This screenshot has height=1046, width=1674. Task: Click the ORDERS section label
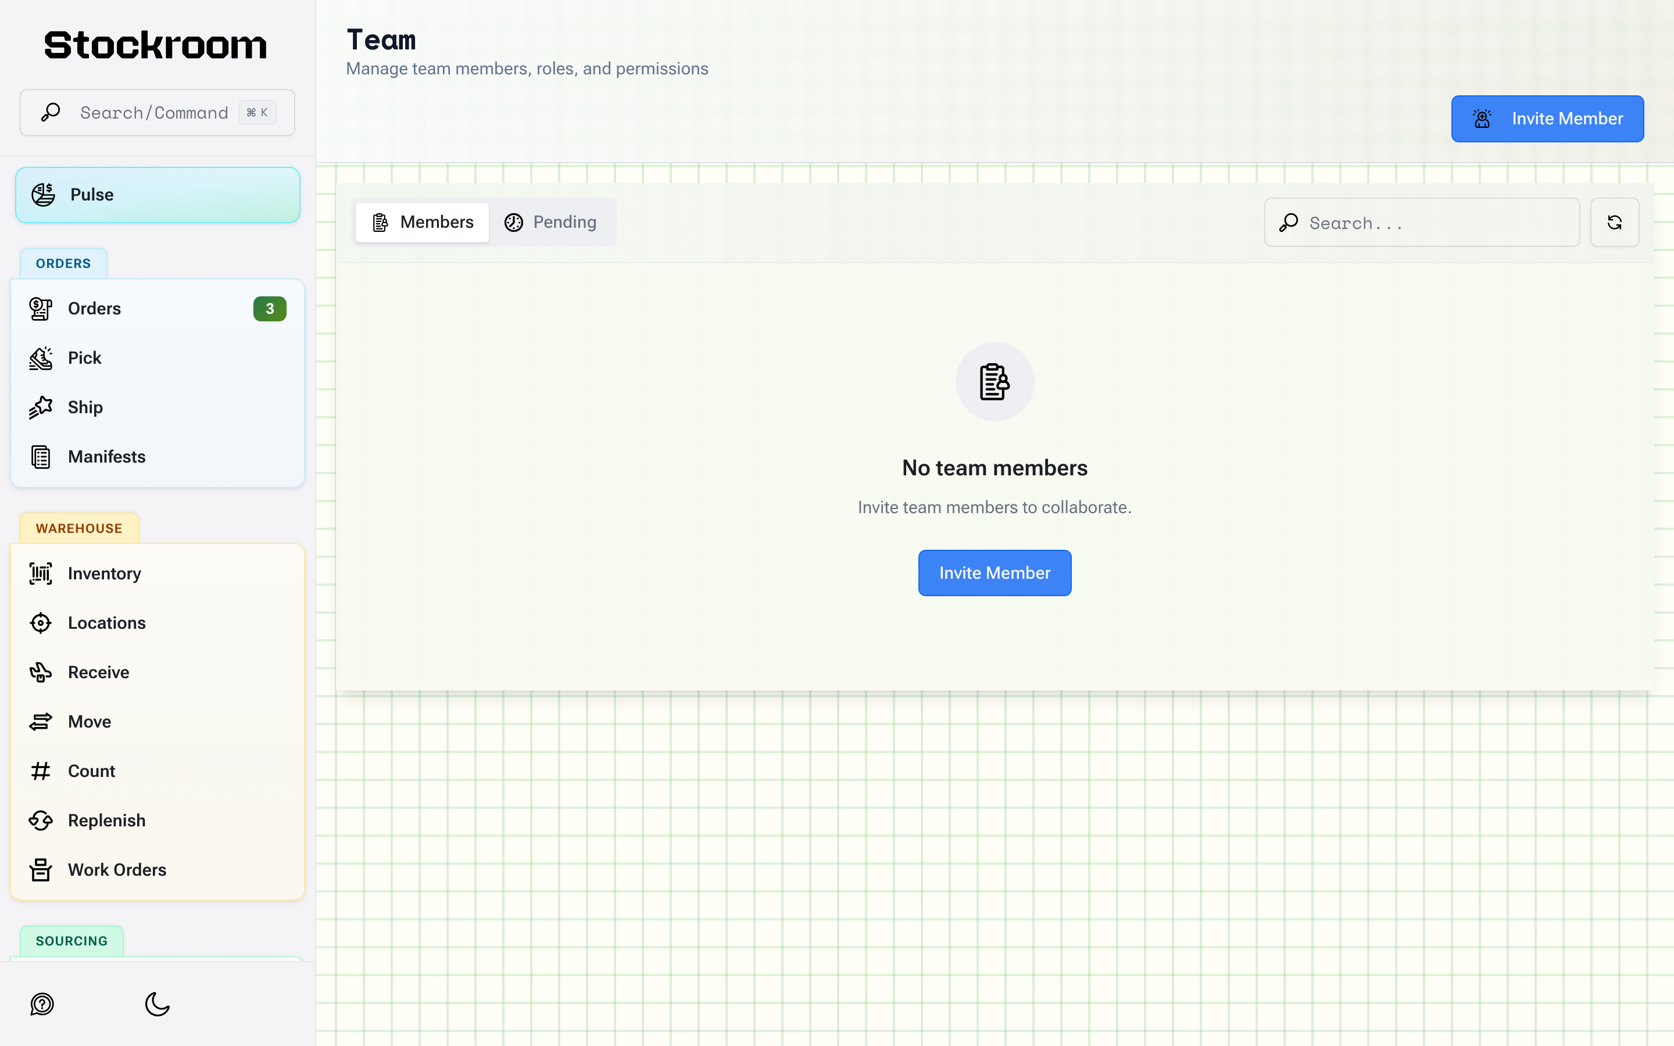63,264
